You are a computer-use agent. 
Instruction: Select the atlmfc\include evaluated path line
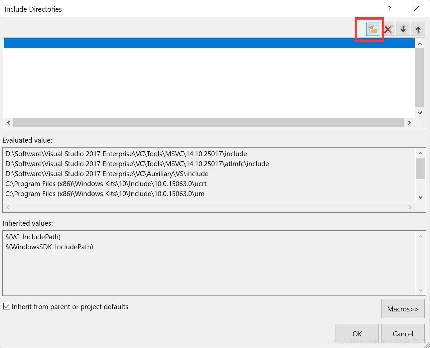coord(137,164)
